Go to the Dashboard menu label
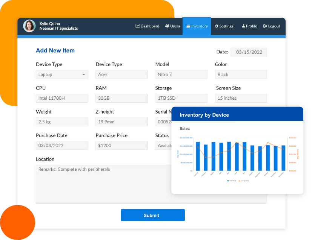Image resolution: width=312 pixels, height=240 pixels. pos(150,26)
